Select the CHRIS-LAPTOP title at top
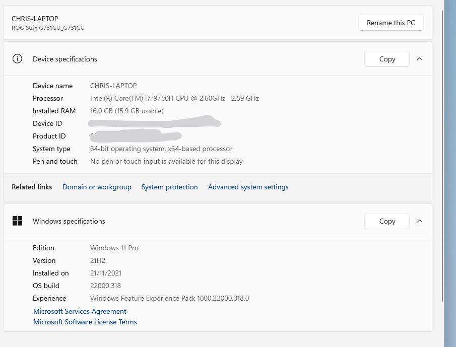The height and width of the screenshot is (347, 456). point(35,19)
